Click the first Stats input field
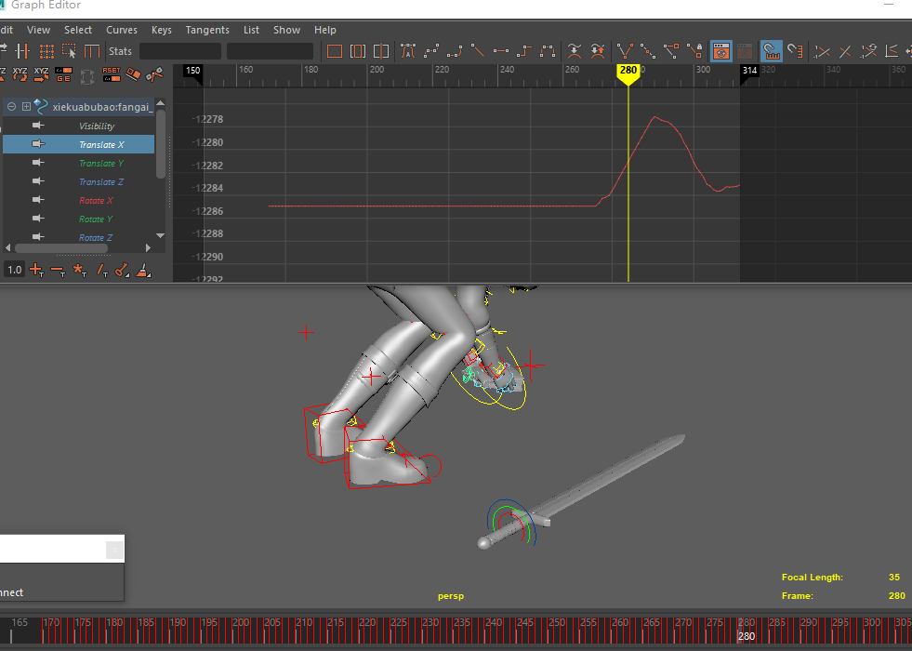 179,51
